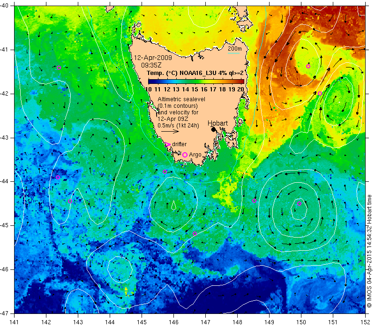Click longitude axis label '147'
375x328 pixels.
pos(205,322)
